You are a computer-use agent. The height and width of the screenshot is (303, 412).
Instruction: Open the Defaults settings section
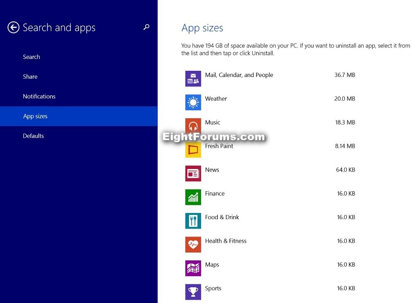pyautogui.click(x=33, y=136)
